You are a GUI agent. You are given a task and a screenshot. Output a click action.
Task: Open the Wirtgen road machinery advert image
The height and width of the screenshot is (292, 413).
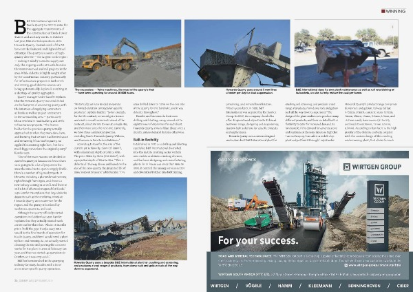pyautogui.click(x=310, y=201)
